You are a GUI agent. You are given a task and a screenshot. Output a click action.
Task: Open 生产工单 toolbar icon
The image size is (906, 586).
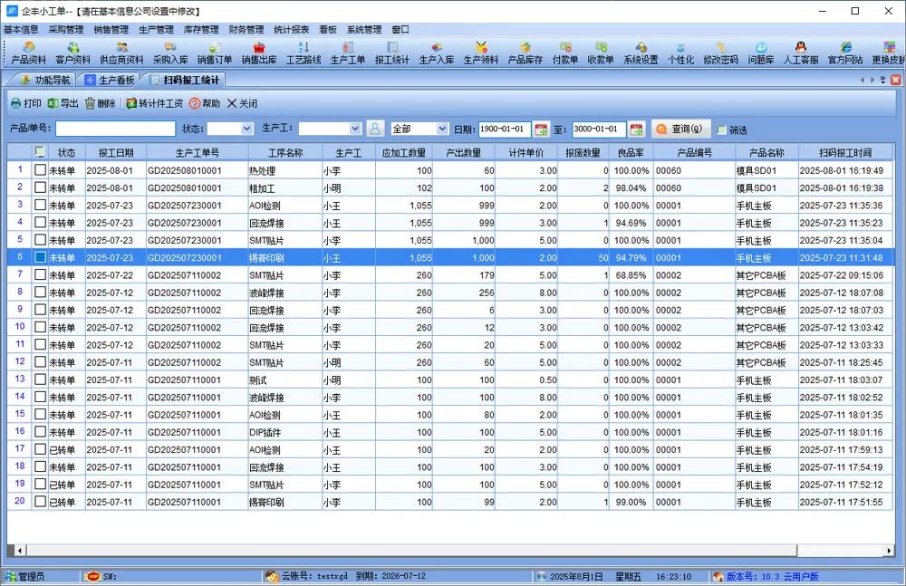coord(347,53)
